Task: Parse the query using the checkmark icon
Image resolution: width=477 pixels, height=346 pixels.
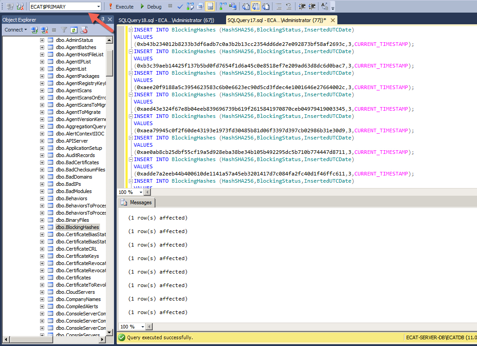Action: point(179,6)
